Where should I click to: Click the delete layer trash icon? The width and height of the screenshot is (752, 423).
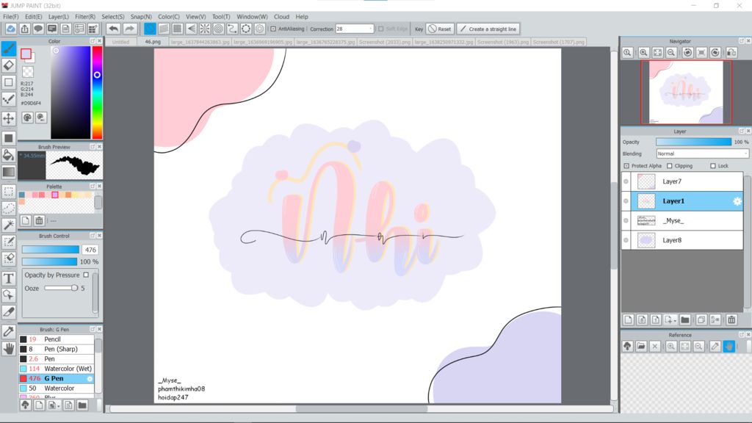pos(731,320)
